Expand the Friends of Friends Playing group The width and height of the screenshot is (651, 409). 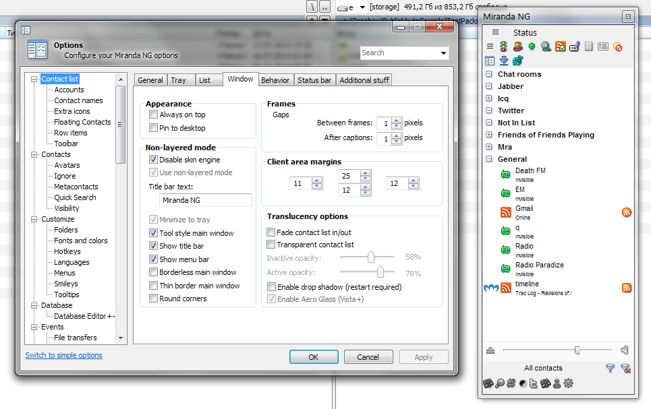(x=489, y=134)
